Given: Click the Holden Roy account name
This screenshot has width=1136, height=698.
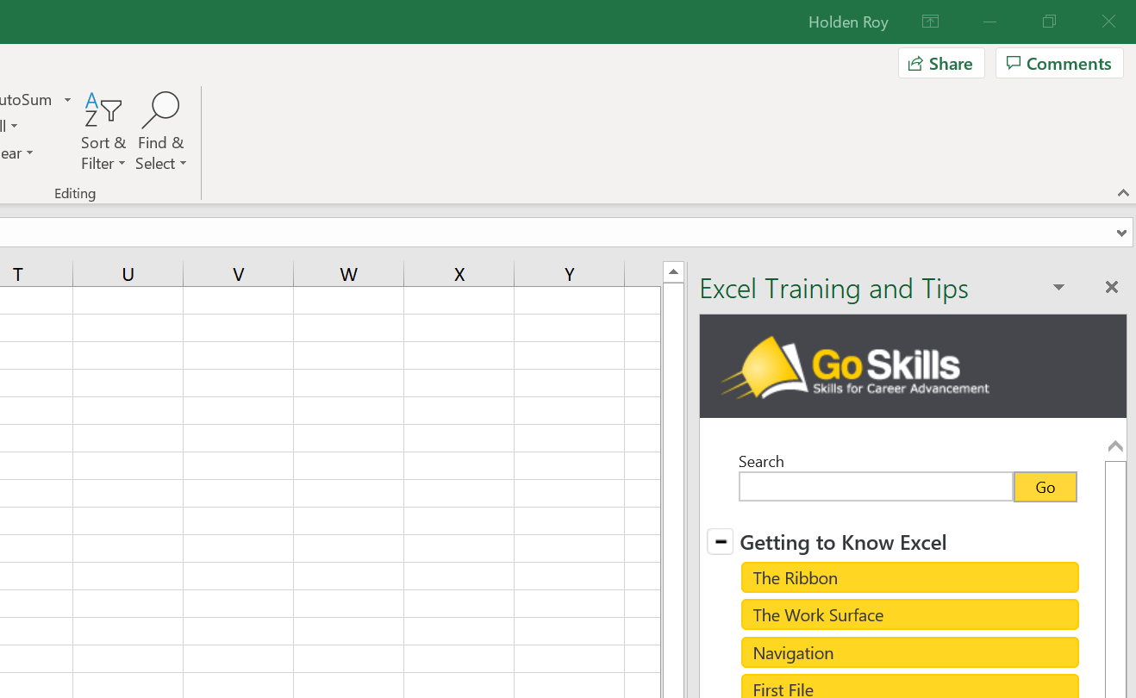Looking at the screenshot, I should [x=848, y=22].
